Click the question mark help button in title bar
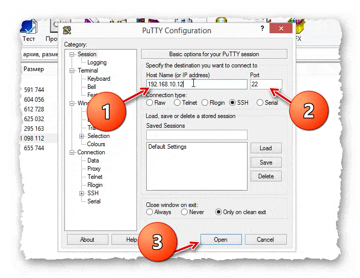Image resolution: width=360 pixels, height=278 pixels. (262, 29)
